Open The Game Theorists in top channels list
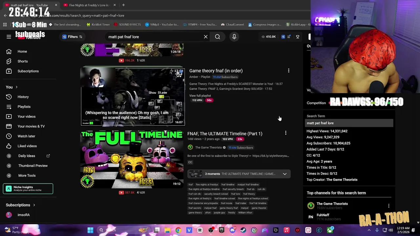This screenshot has width=420, height=236. [332, 204]
